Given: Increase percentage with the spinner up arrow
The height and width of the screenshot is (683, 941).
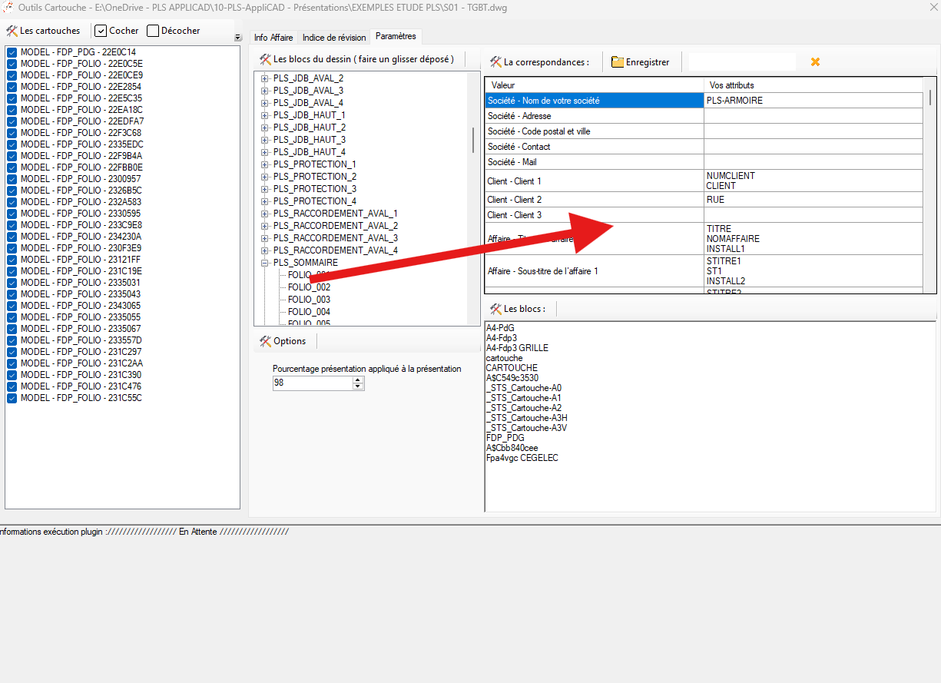Looking at the screenshot, I should click(358, 380).
